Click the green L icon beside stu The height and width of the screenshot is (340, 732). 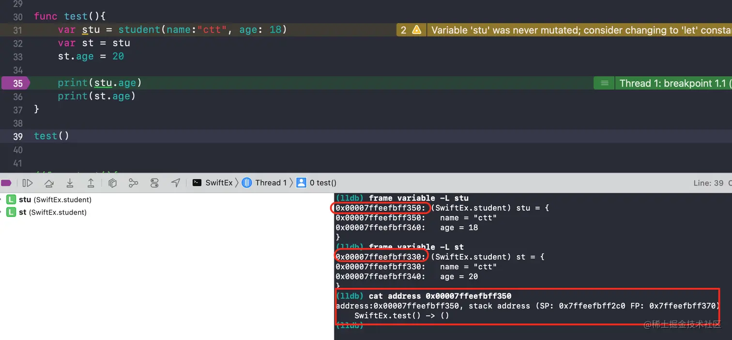[x=11, y=200]
